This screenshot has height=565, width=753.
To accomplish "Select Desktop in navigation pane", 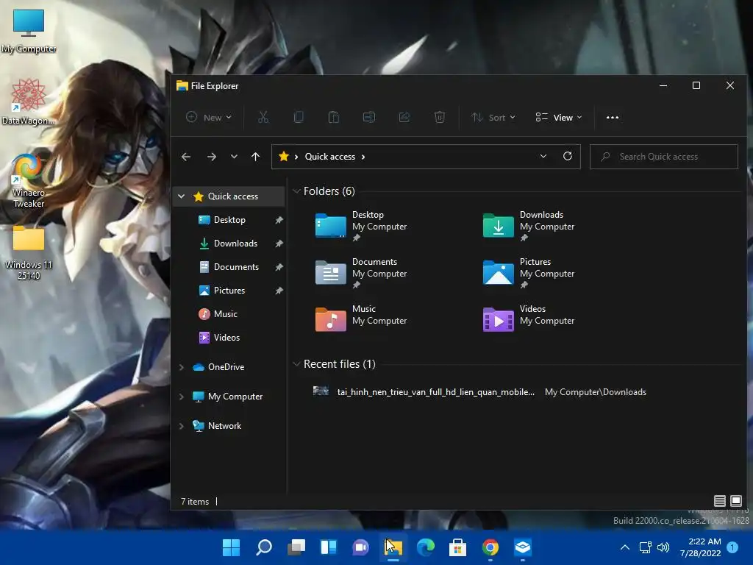I will tap(229, 220).
